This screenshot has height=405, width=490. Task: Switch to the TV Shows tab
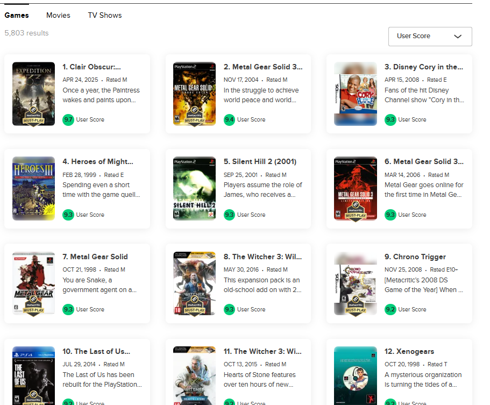click(105, 15)
